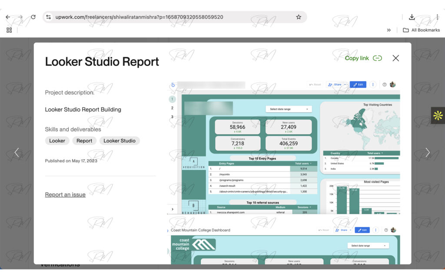Select the Report skill tag

pyautogui.click(x=84, y=141)
